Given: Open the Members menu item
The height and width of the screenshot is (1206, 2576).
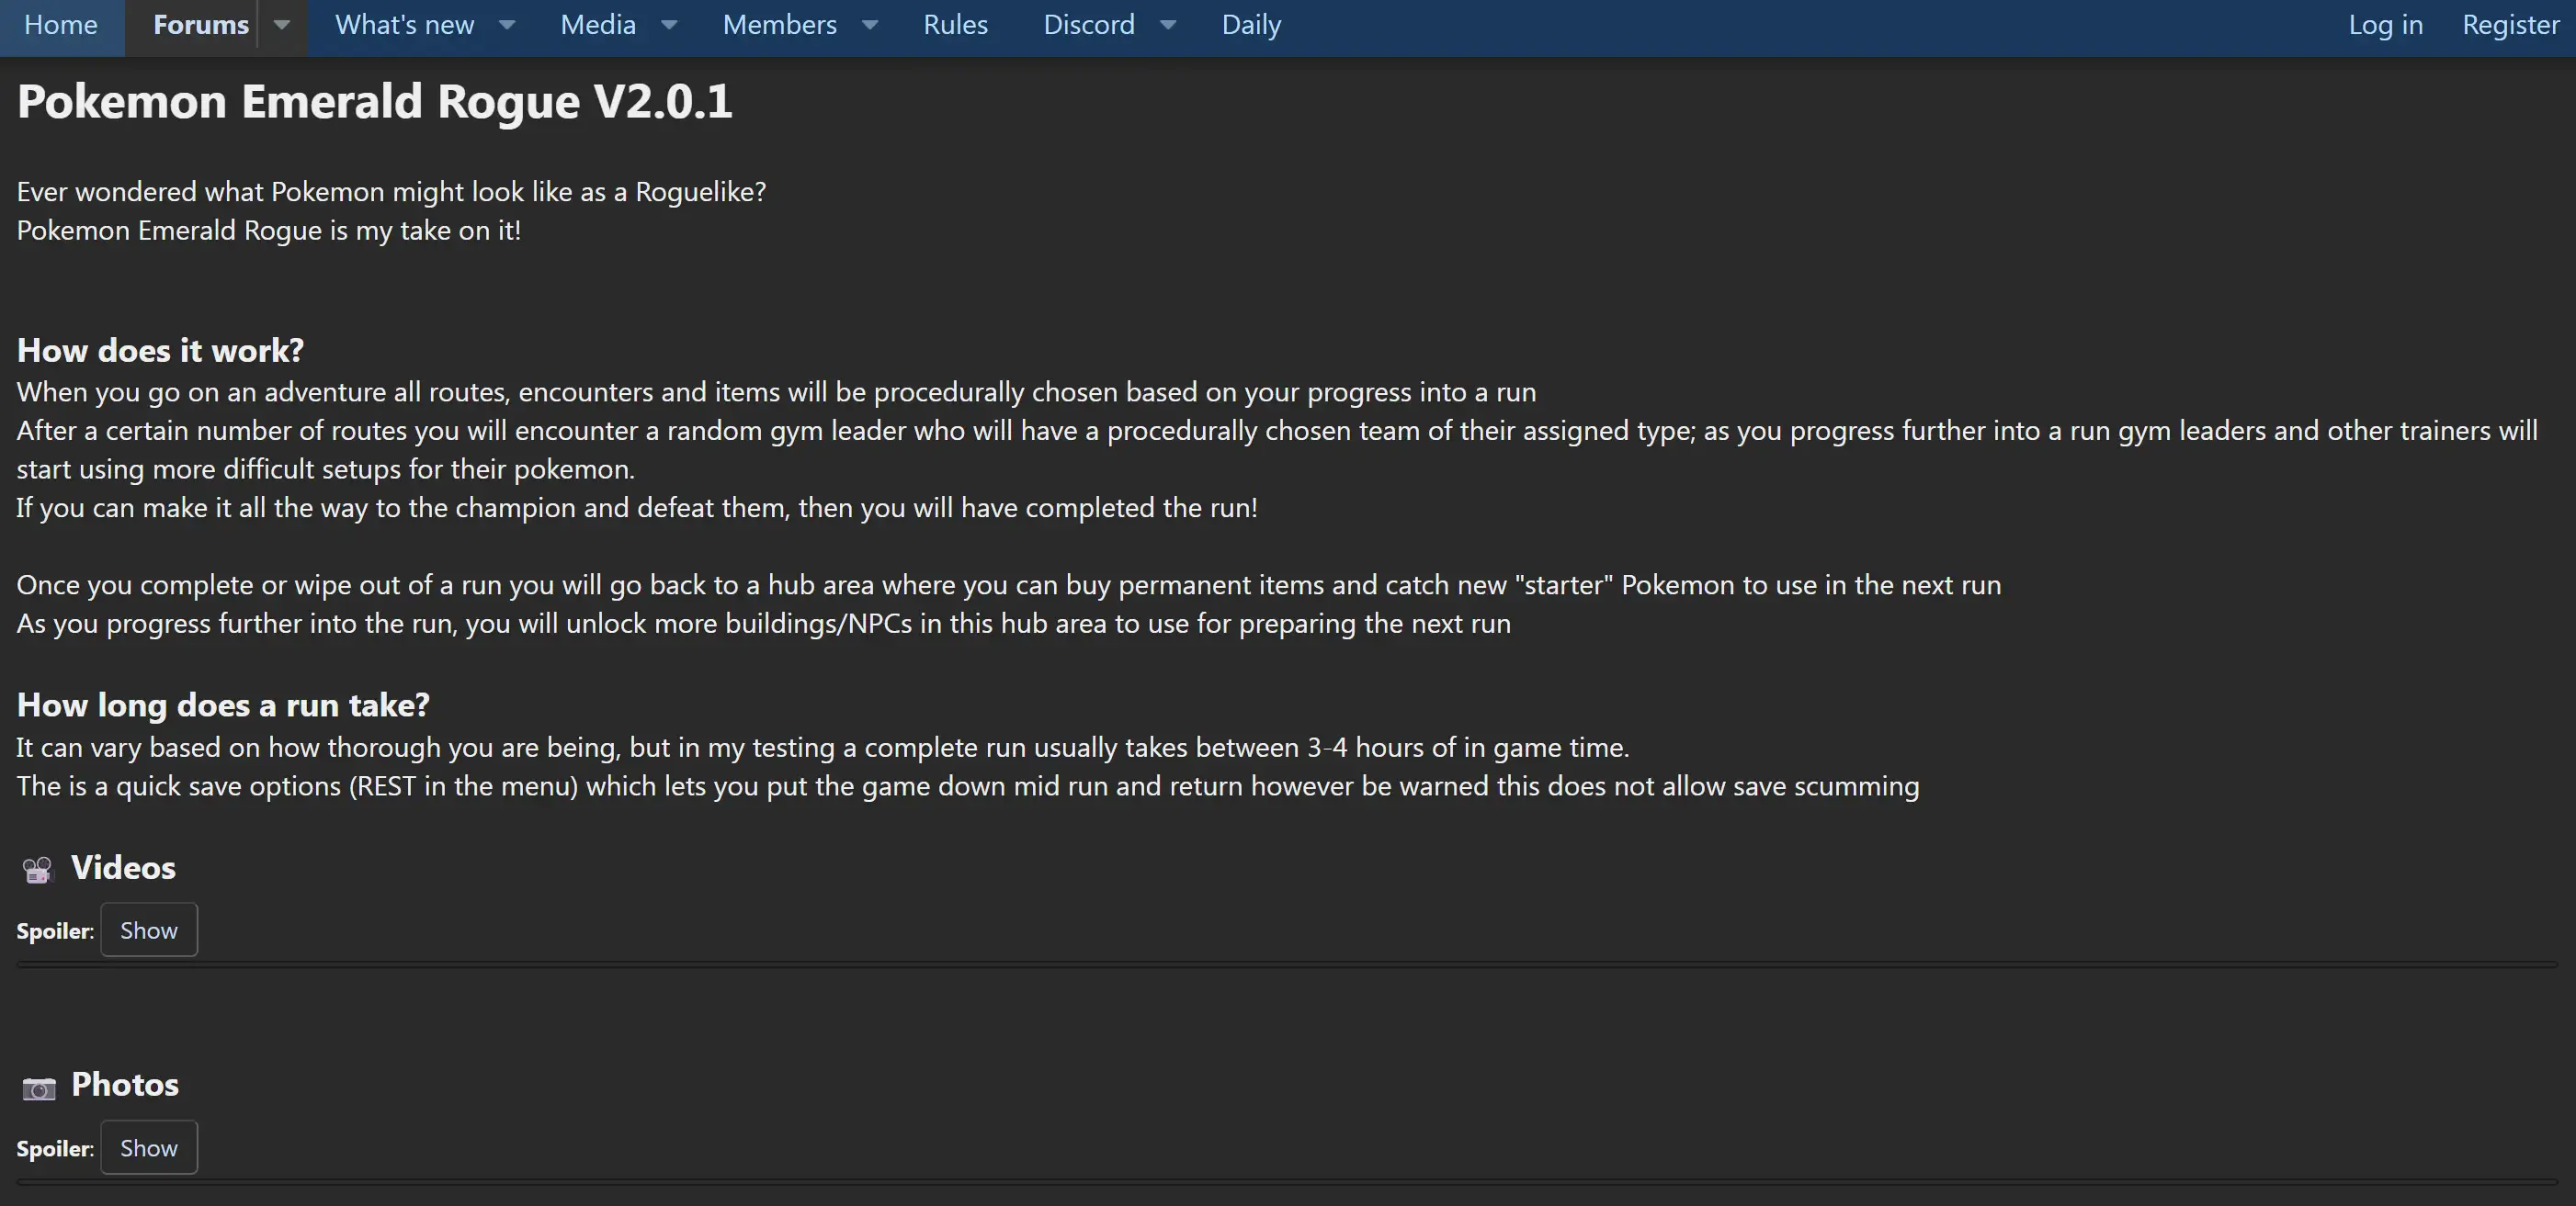Looking at the screenshot, I should tap(779, 25).
